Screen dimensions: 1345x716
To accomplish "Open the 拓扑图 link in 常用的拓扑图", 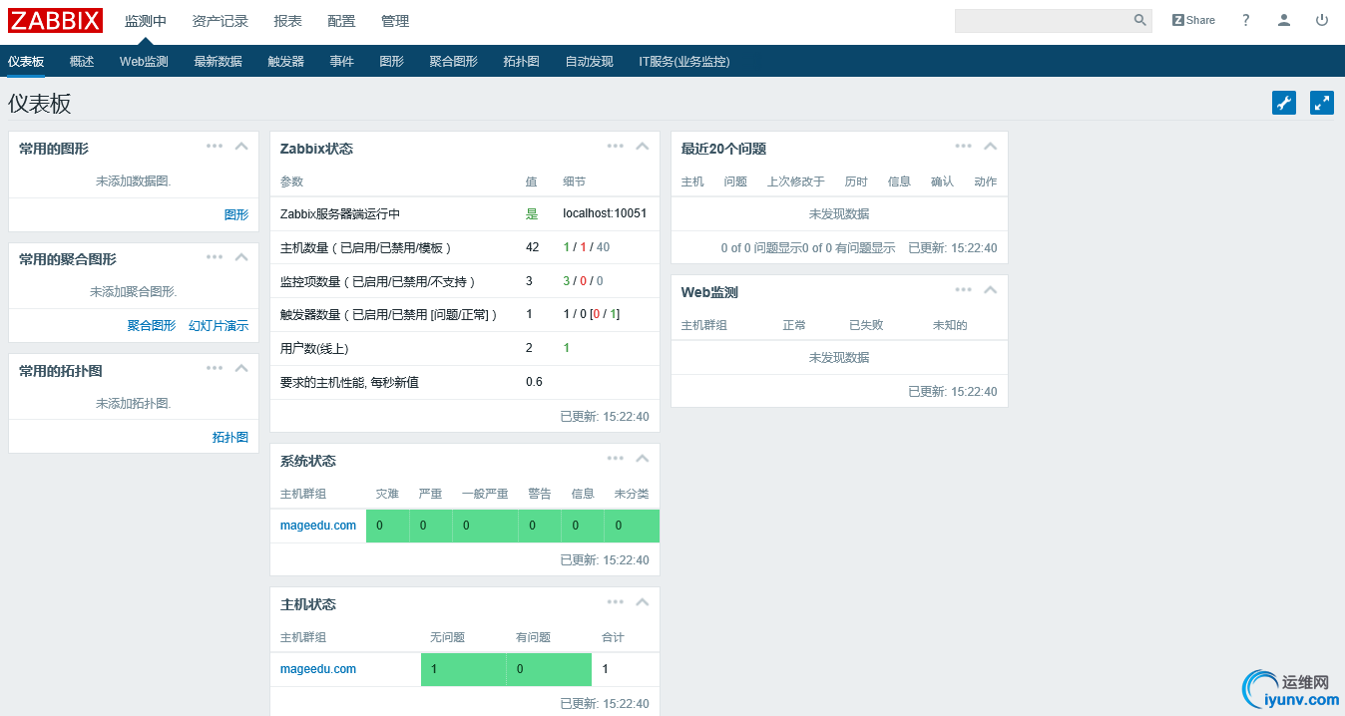I will pyautogui.click(x=230, y=438).
